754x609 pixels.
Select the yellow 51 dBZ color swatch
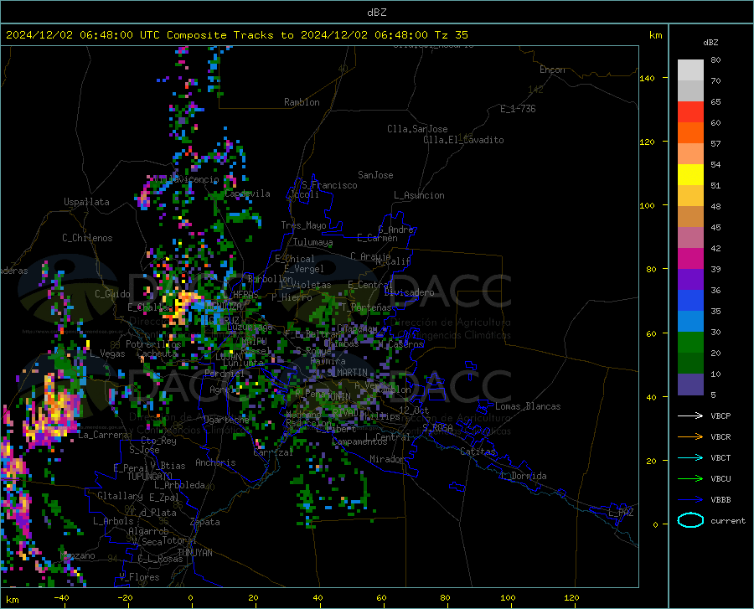690,174
